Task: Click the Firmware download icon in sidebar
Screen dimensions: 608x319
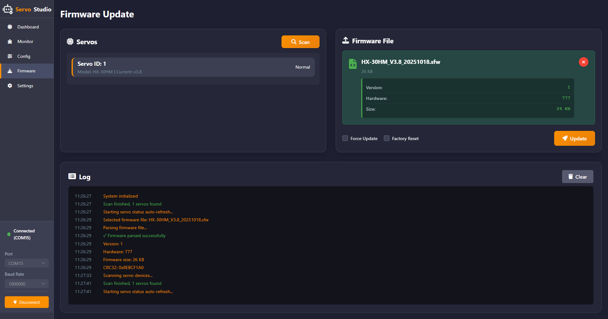Action: click(10, 71)
